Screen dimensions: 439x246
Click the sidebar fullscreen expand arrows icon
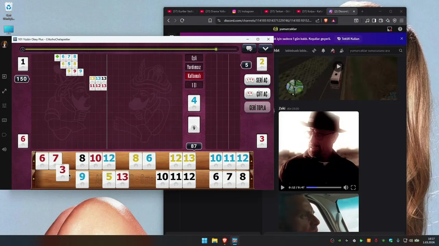click(x=4, y=91)
